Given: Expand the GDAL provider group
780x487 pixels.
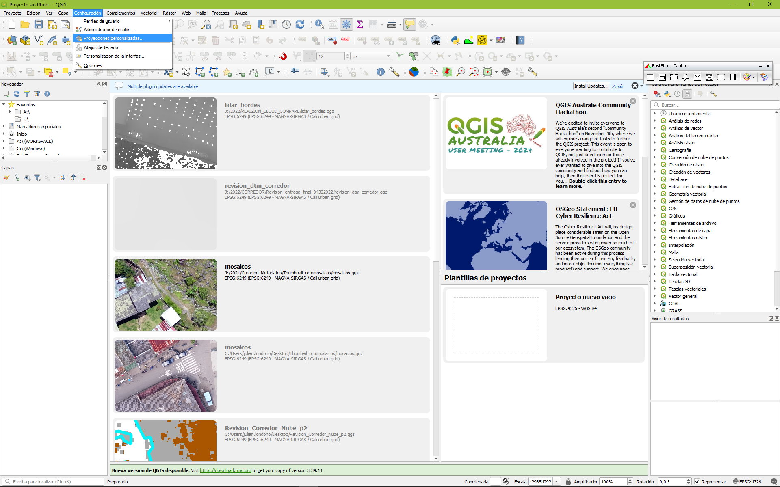Looking at the screenshot, I should pos(655,303).
